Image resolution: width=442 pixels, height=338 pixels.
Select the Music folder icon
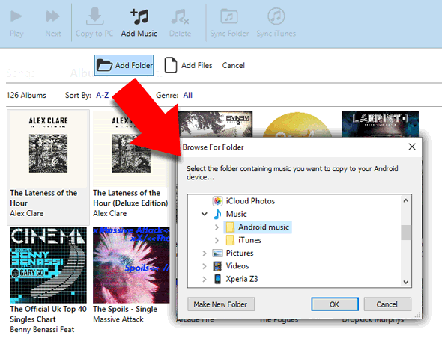217,214
